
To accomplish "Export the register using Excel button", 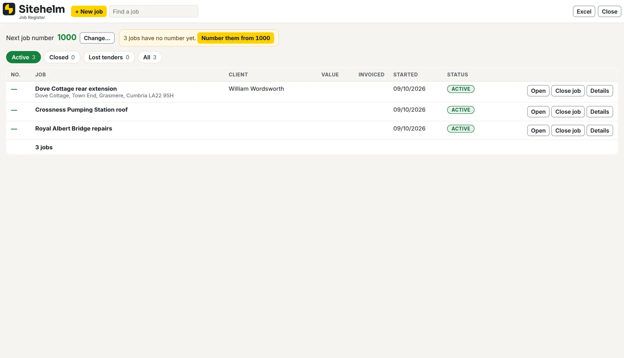I will coord(584,12).
